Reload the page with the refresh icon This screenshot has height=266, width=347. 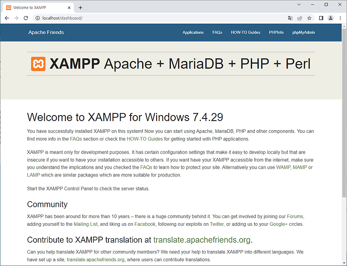tap(26, 19)
